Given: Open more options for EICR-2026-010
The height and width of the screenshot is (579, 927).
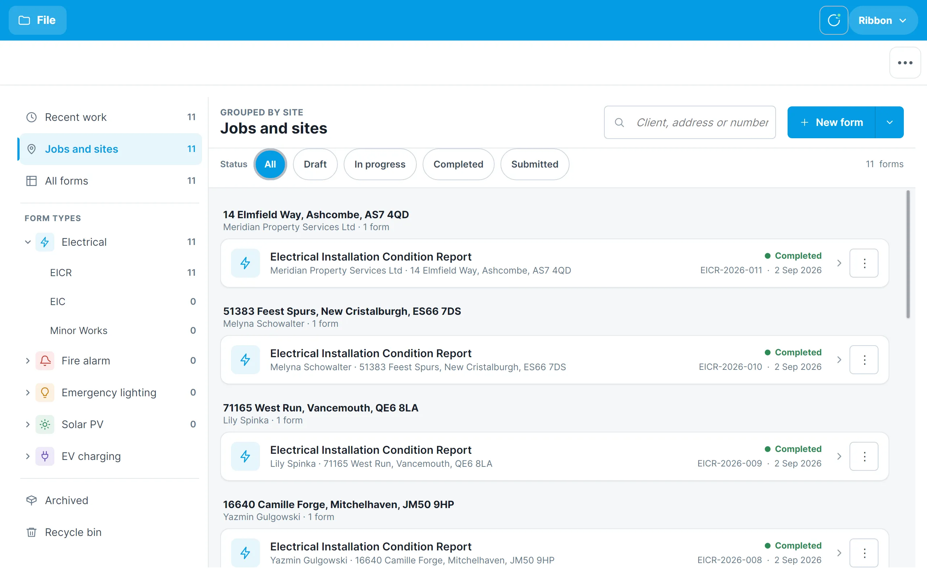Looking at the screenshot, I should click(x=864, y=360).
